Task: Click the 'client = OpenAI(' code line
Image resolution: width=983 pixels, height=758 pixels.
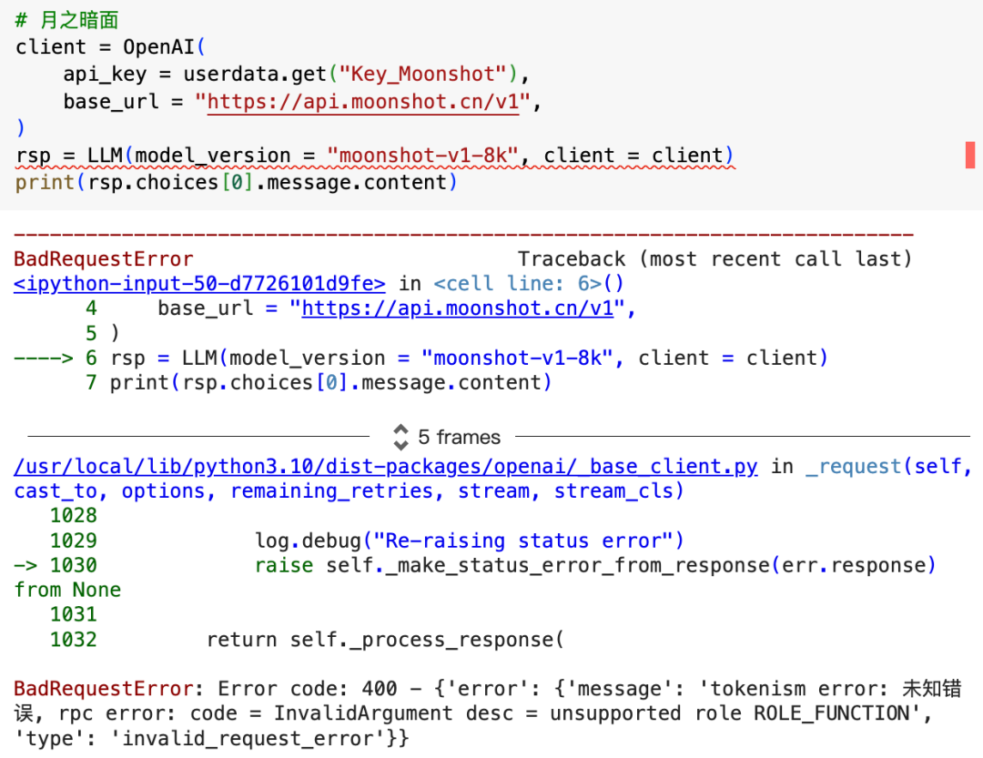Action: [x=110, y=47]
